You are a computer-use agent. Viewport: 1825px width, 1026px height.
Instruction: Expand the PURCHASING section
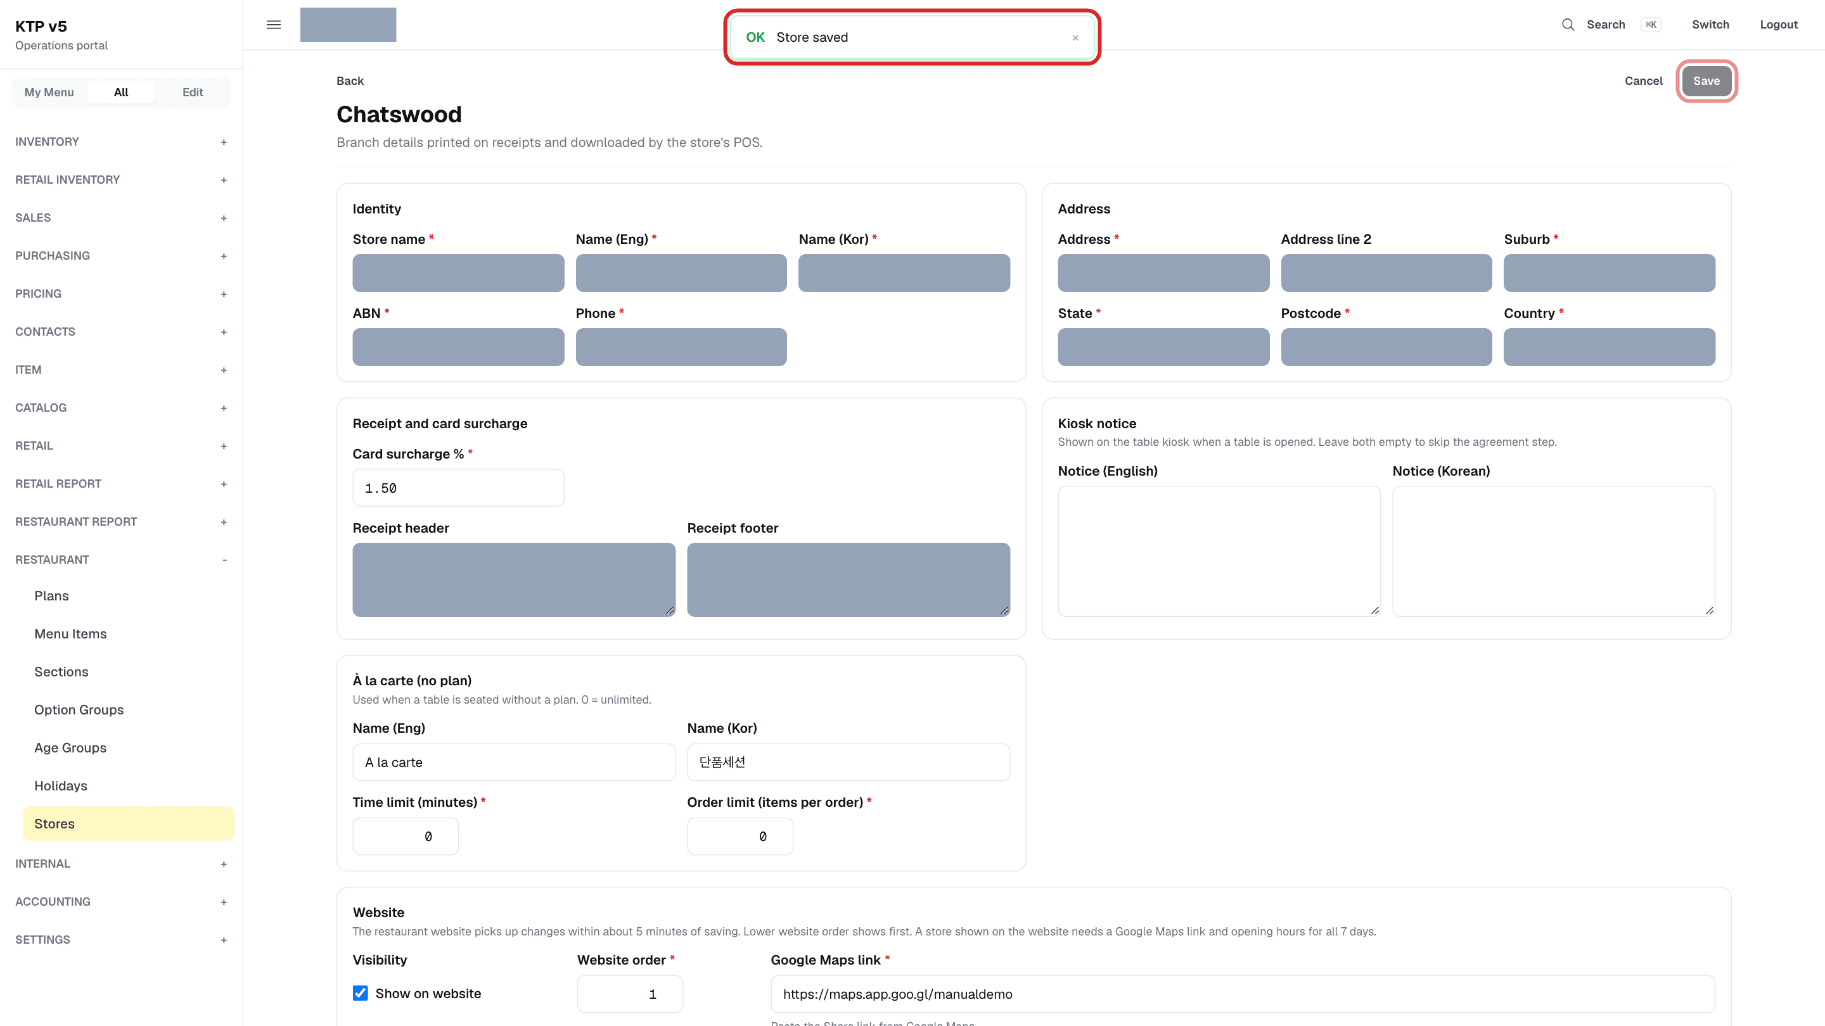[121, 256]
